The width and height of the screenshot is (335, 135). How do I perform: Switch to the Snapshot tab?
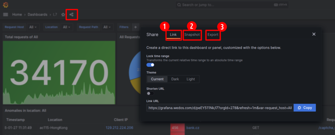[192, 34]
